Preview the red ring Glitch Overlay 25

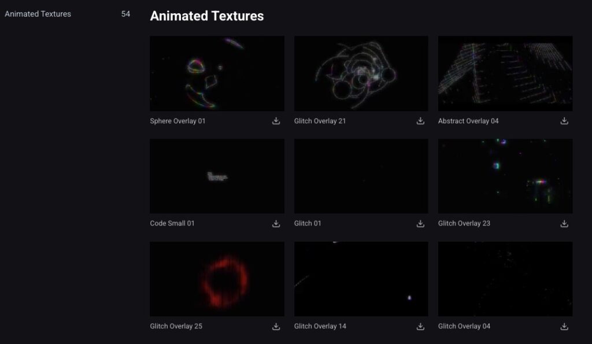click(x=217, y=279)
